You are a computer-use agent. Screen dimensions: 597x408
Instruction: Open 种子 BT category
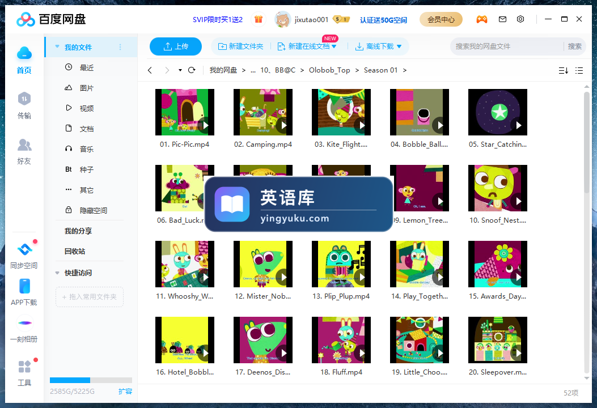86,169
